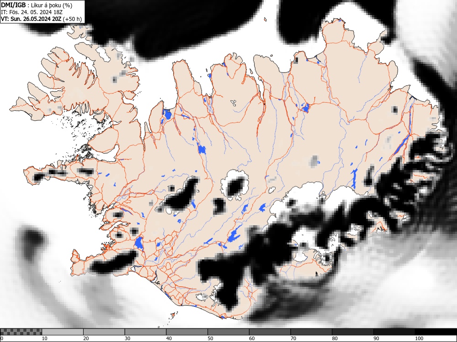Click the 40–50 legend swatch
The height and width of the screenshot is (342, 457).
(x=187, y=332)
